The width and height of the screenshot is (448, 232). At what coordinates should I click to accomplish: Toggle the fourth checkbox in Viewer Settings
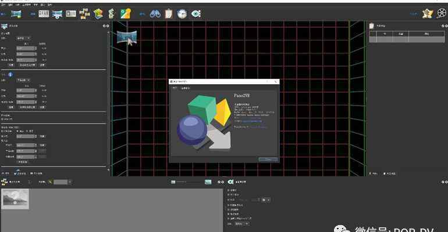(x=228, y=205)
